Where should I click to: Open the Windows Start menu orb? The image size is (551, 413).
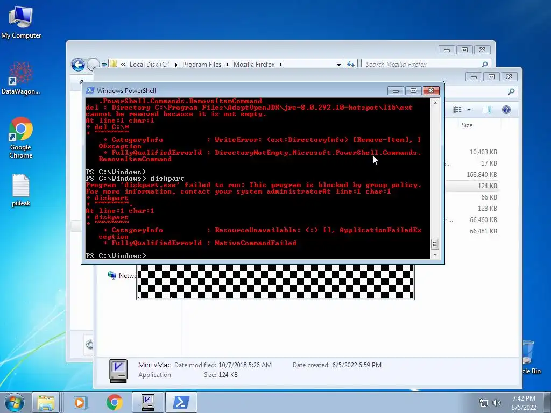click(14, 402)
